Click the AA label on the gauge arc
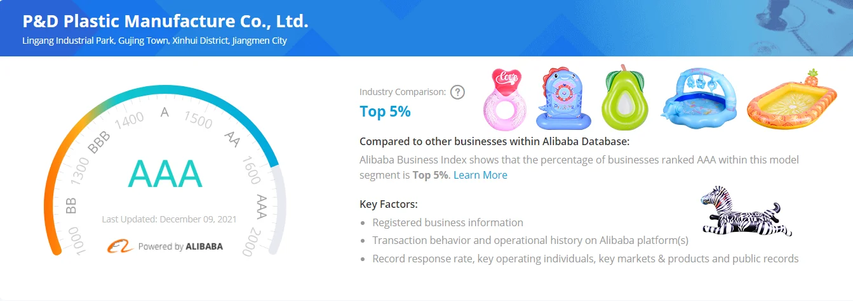The width and height of the screenshot is (853, 301). pos(232,139)
